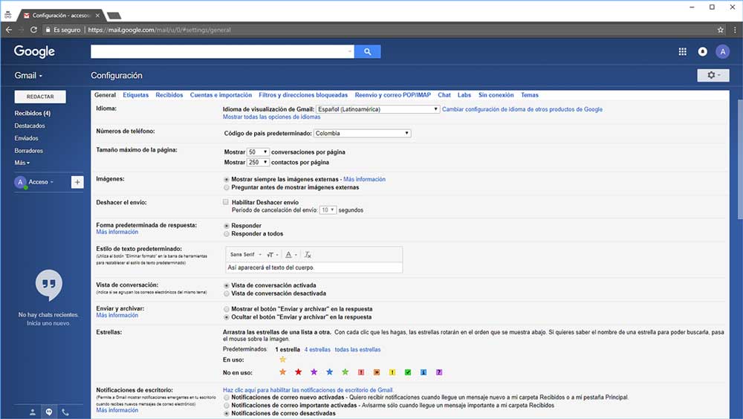The width and height of the screenshot is (743, 419).
Task: Click the remove formatting icon
Action: coord(308,255)
